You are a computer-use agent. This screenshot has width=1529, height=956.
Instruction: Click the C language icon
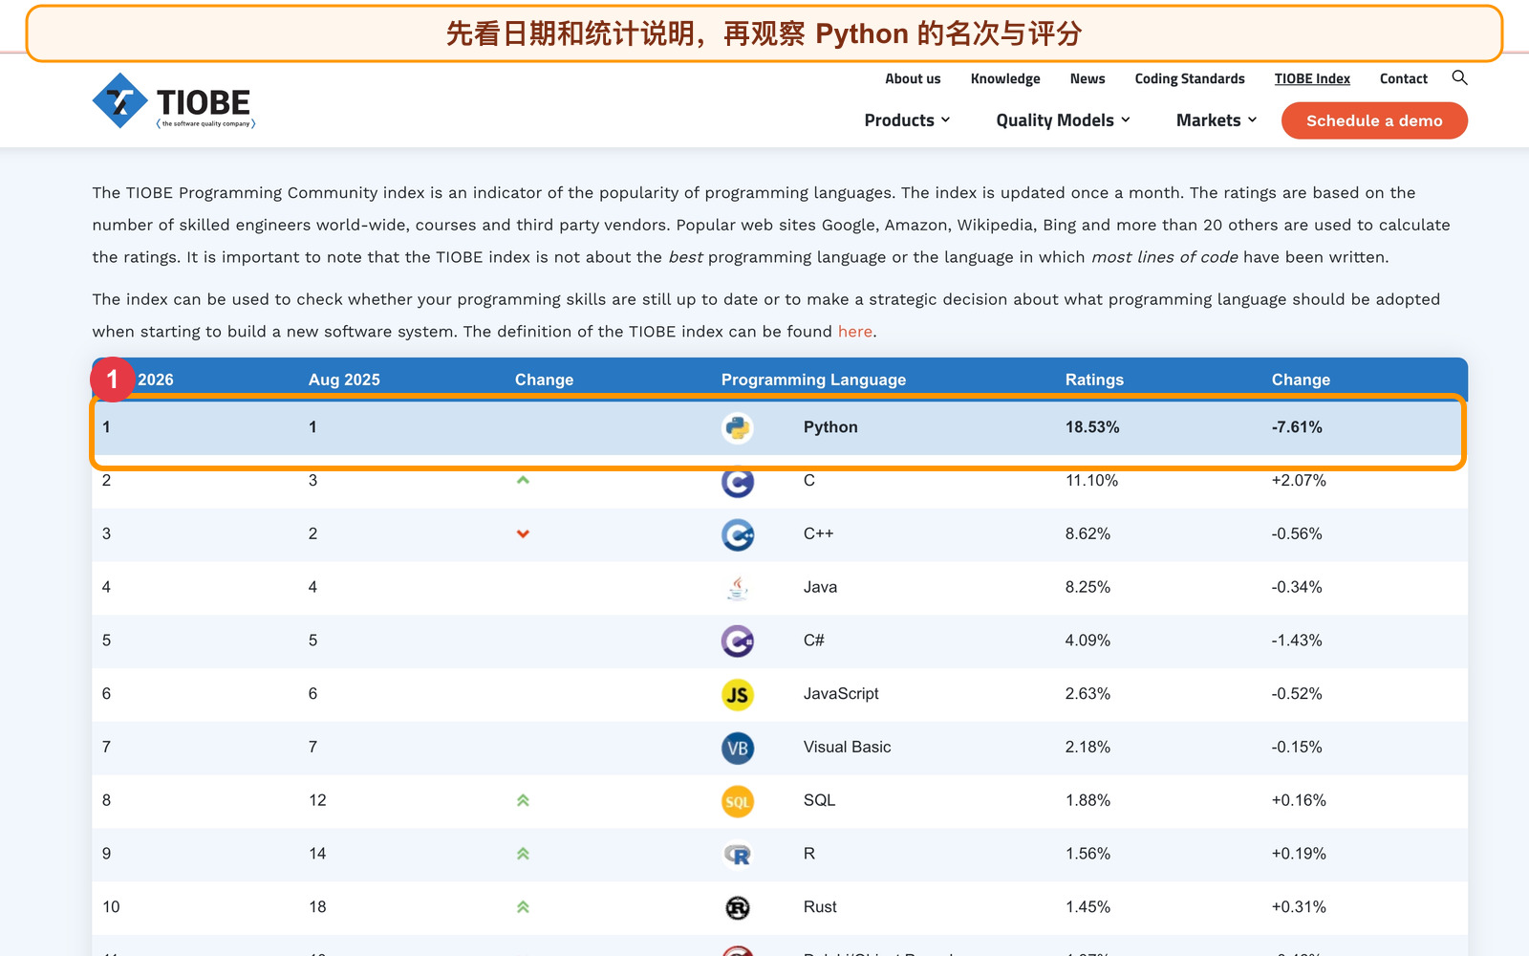[738, 481]
